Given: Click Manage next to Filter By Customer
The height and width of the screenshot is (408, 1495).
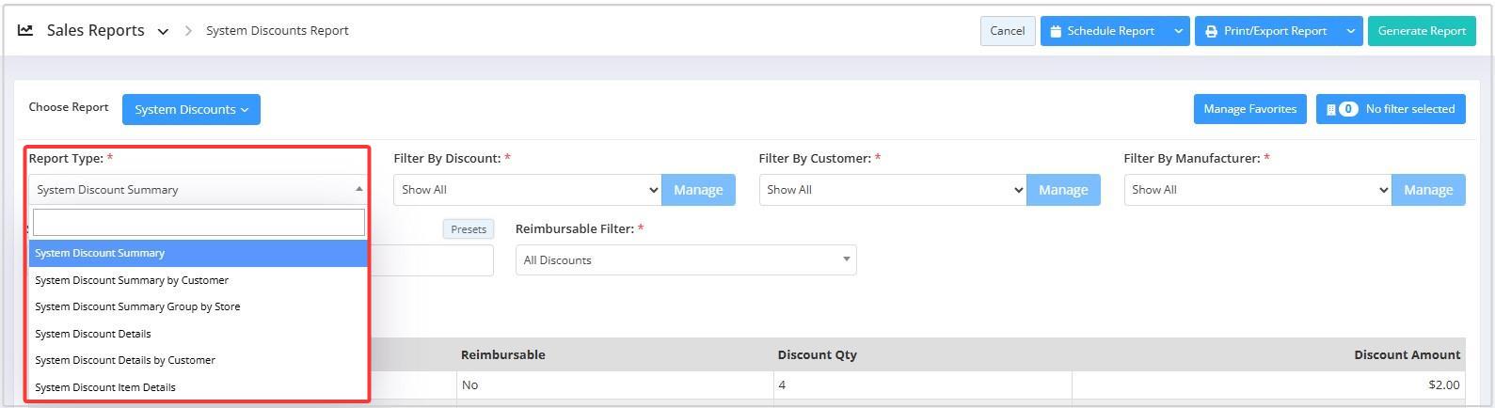Looking at the screenshot, I should 1063,190.
